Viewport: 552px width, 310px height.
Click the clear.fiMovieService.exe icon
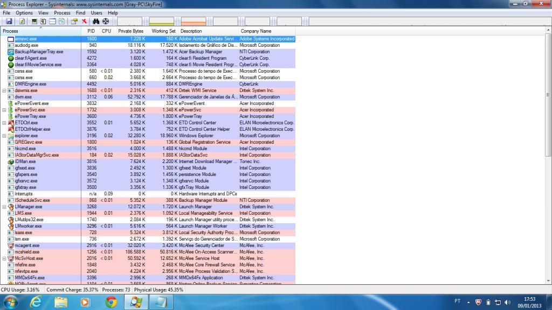point(11,65)
